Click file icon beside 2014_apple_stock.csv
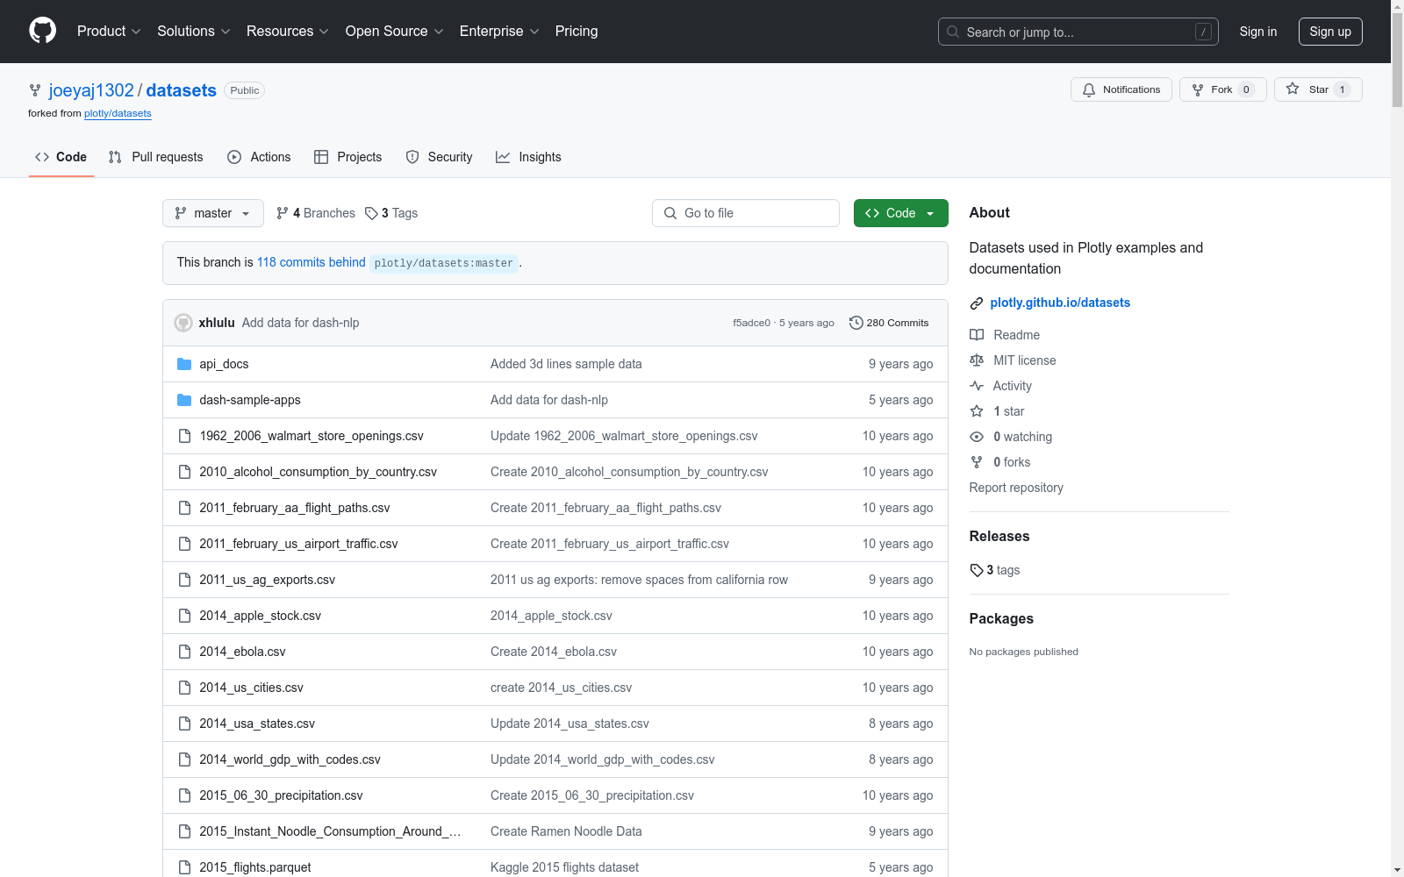The image size is (1404, 877). click(184, 616)
